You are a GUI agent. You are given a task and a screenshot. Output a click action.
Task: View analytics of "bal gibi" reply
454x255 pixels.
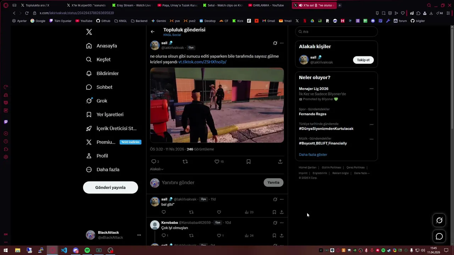point(249,212)
